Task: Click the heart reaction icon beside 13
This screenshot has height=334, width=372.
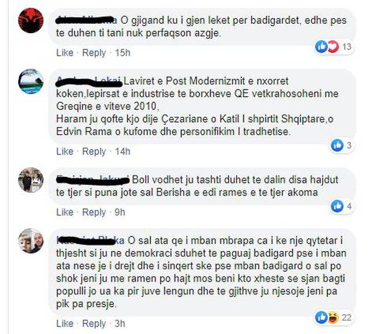Action: tap(333, 46)
